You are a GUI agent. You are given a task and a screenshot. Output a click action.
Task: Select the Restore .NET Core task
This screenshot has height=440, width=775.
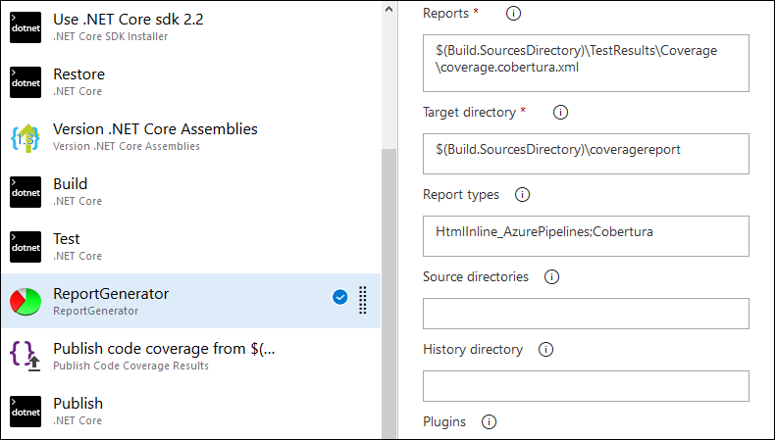pos(190,82)
